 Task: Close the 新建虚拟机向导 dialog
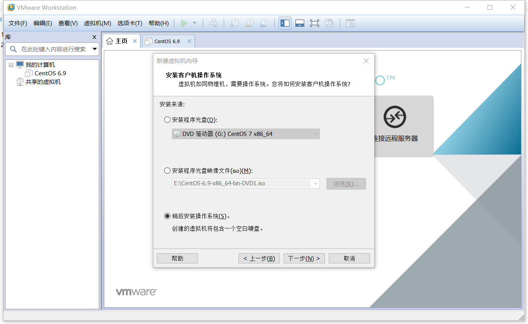[366, 61]
